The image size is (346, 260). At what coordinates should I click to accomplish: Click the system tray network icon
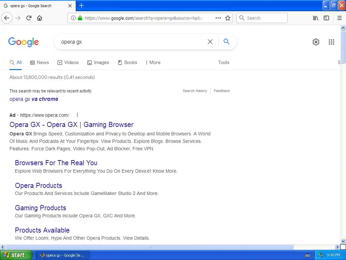click(321, 255)
